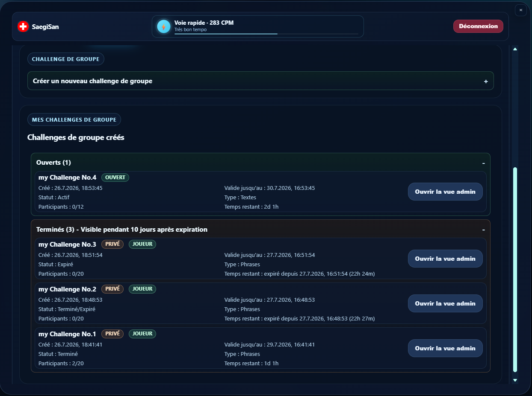
Task: Click Créé : 26.7.2026, 18:41:41 text
Action: 71,345
